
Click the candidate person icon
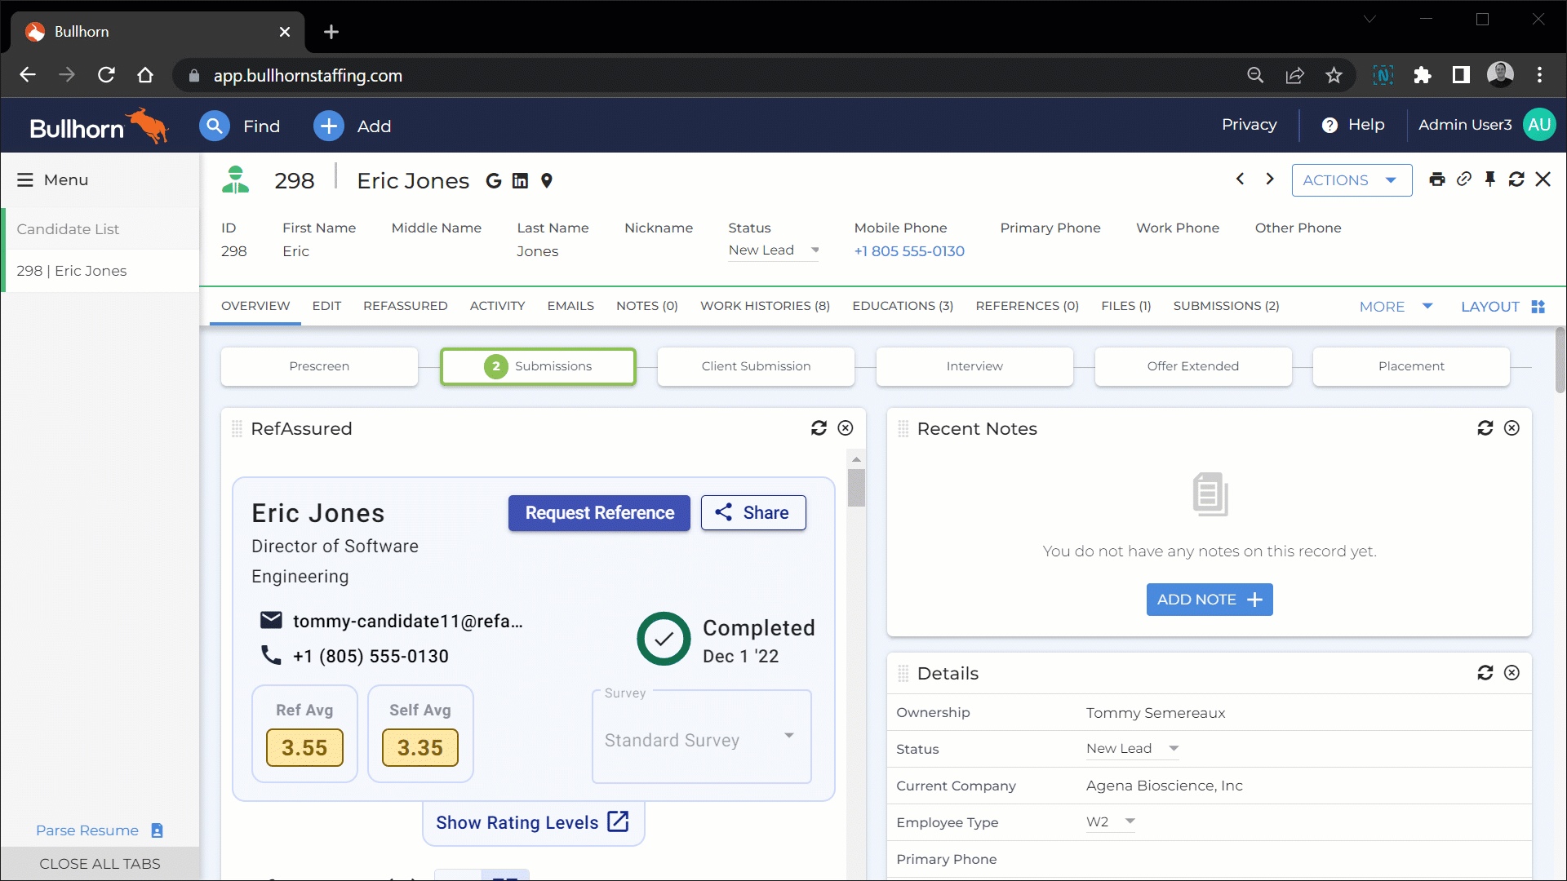click(x=235, y=179)
